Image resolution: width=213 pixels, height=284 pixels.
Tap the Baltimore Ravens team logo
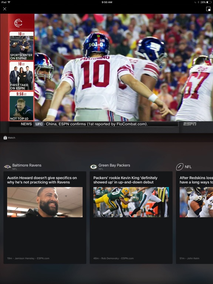coord(7,167)
